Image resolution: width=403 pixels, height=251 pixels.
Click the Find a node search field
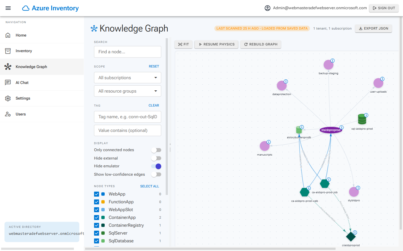coord(128,52)
